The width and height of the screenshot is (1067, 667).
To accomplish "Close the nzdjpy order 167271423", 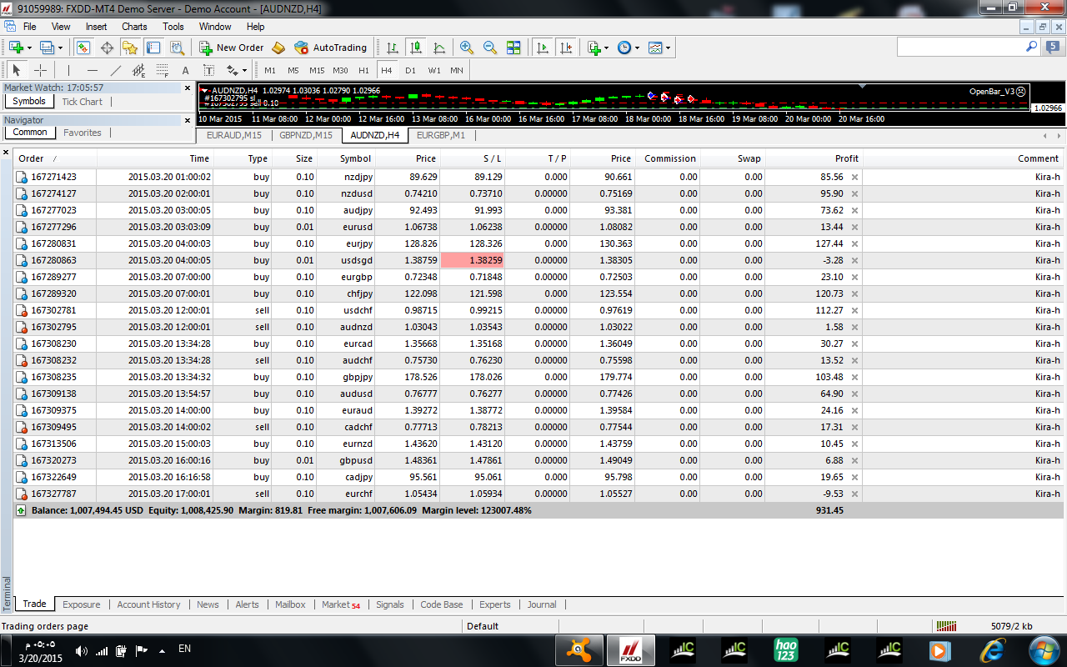I will 854,177.
